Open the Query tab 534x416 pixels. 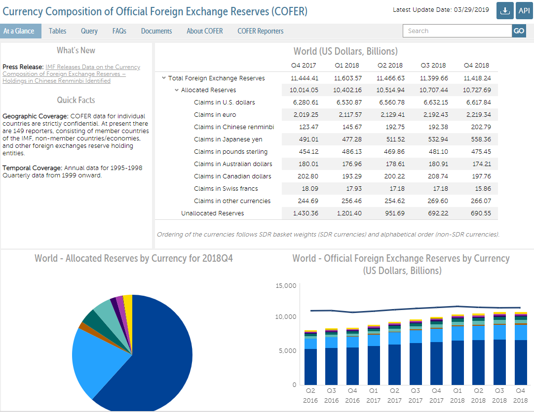(x=89, y=31)
